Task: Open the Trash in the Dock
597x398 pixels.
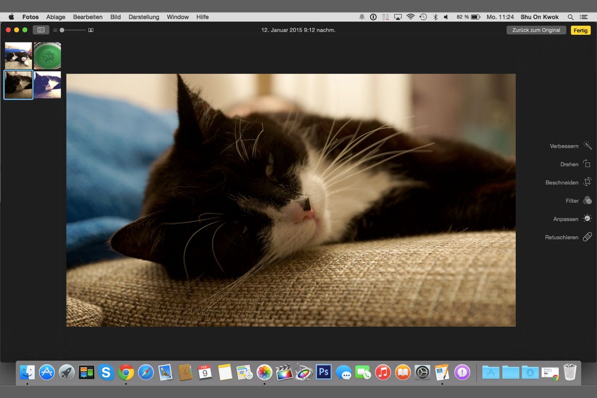Action: click(570, 372)
